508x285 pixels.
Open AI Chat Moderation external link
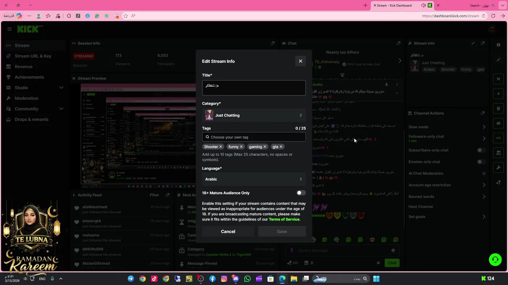484,173
